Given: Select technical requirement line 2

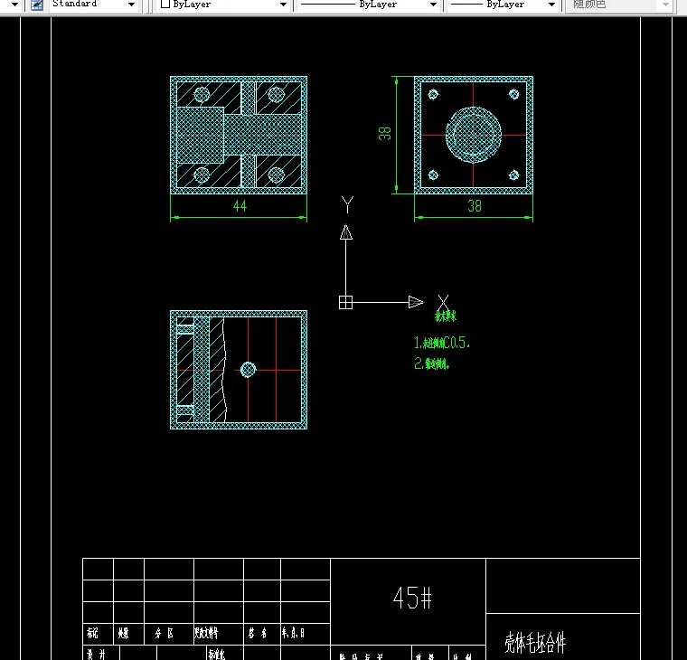Looking at the screenshot, I should (x=432, y=363).
